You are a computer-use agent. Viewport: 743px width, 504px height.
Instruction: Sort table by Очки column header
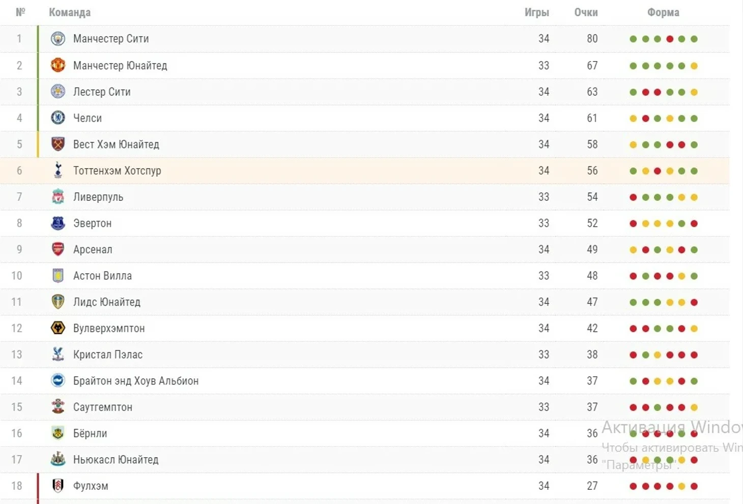click(x=586, y=12)
